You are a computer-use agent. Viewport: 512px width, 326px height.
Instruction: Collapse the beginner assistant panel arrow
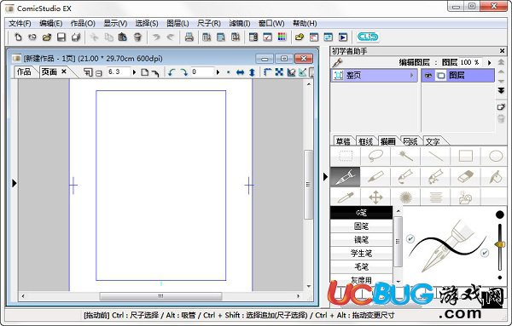[x=325, y=177]
